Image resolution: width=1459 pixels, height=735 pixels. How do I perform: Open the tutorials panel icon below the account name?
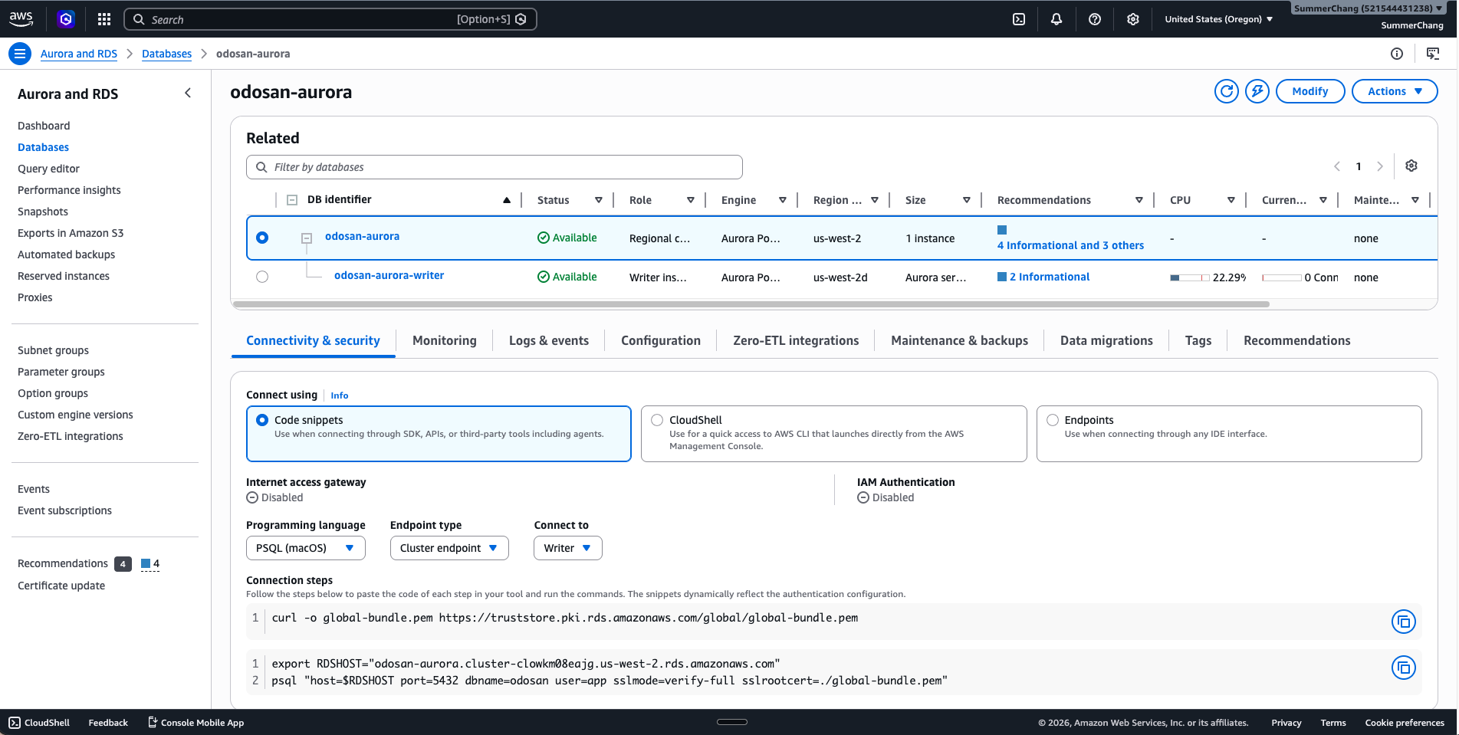coord(1433,54)
